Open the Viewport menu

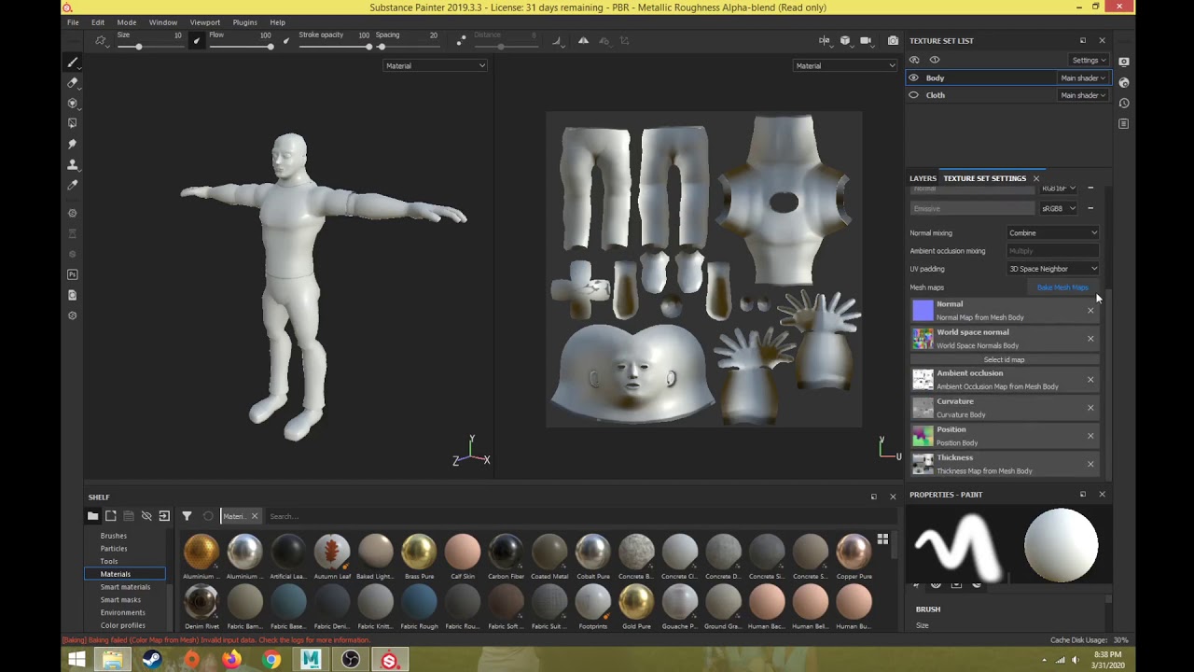click(x=205, y=22)
